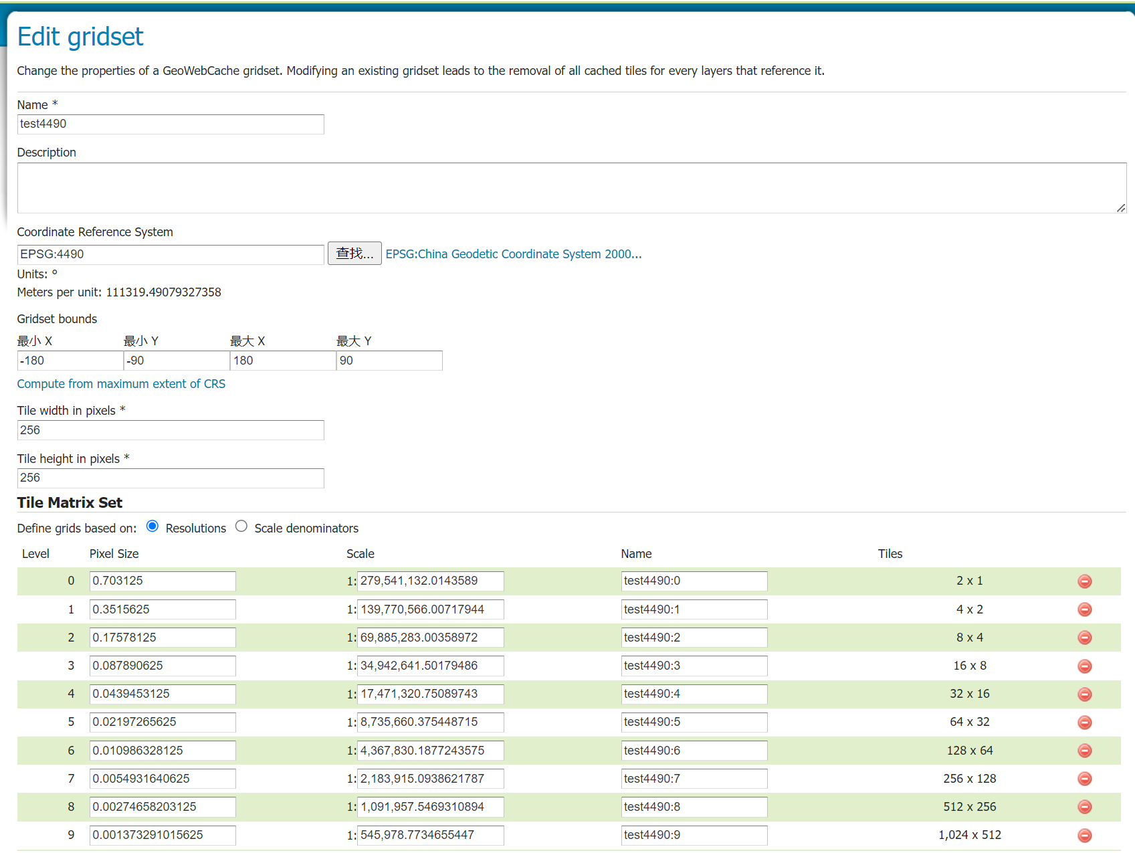Screen dimensions: 1135x853
Task: Click Pixel Size field 0.0054931640625
Action: click(x=163, y=779)
